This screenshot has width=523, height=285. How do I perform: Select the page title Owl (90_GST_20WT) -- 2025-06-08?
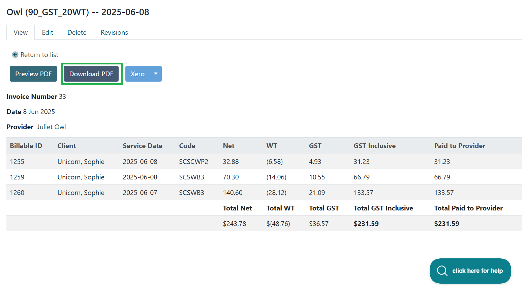tap(78, 12)
